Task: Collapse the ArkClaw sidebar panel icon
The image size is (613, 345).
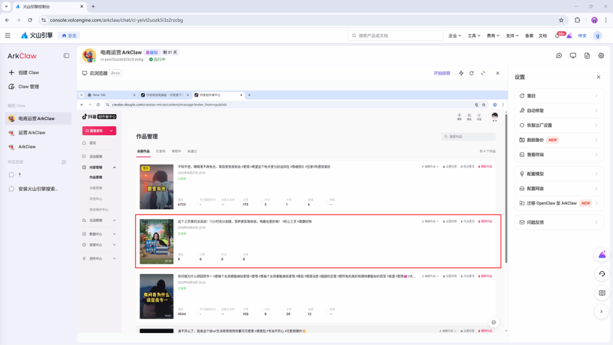Action: 66,56
